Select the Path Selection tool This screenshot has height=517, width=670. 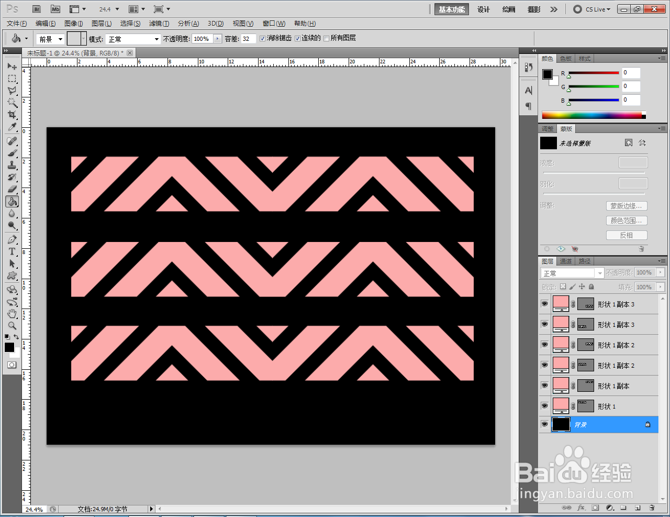point(12,263)
